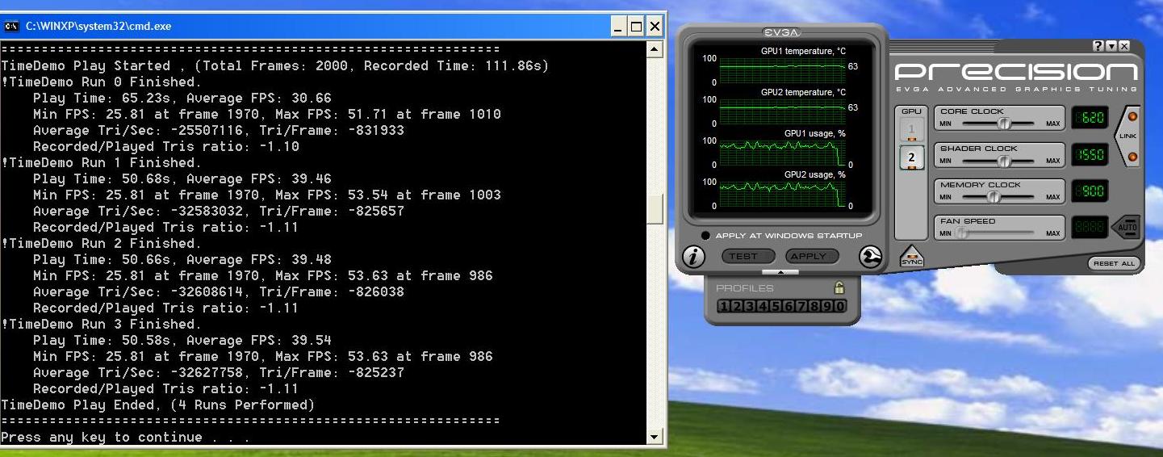This screenshot has height=457, width=1163.
Task: Toggle Apply at Windows Startup indicator
Action: [x=705, y=236]
